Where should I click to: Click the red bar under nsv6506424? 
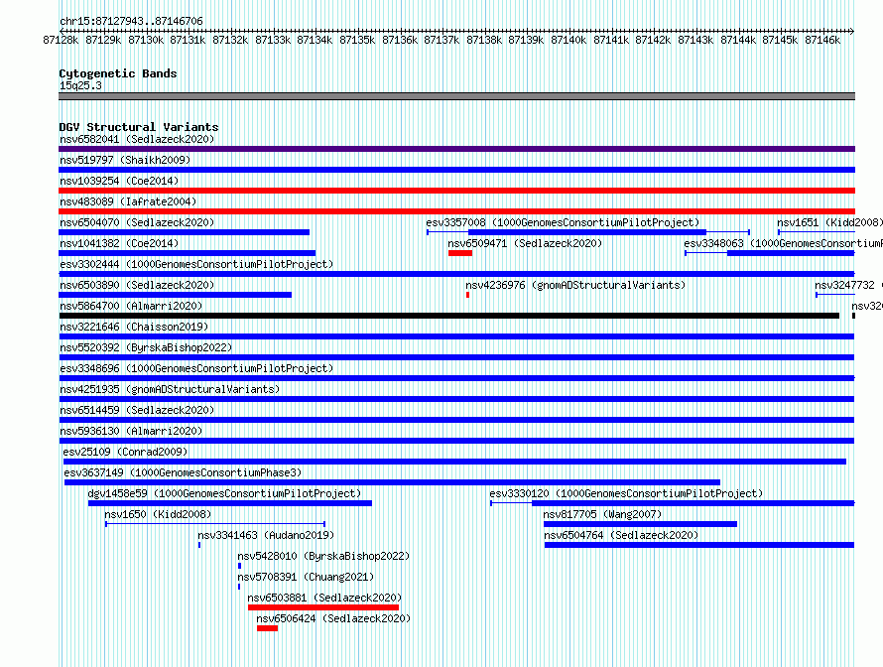268,628
